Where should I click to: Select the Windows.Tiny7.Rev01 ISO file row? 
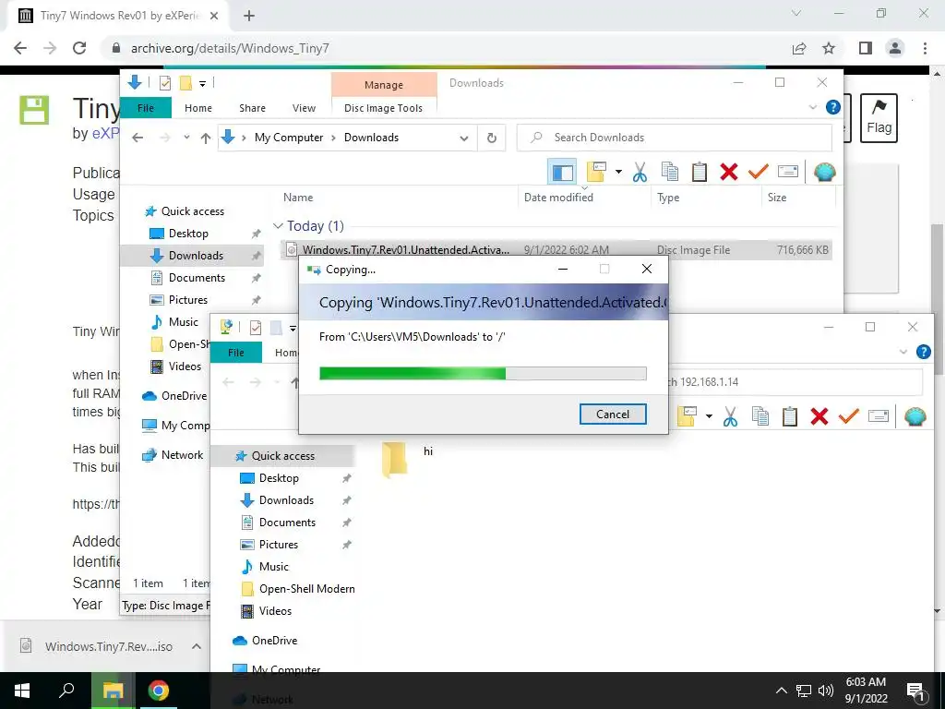point(556,249)
